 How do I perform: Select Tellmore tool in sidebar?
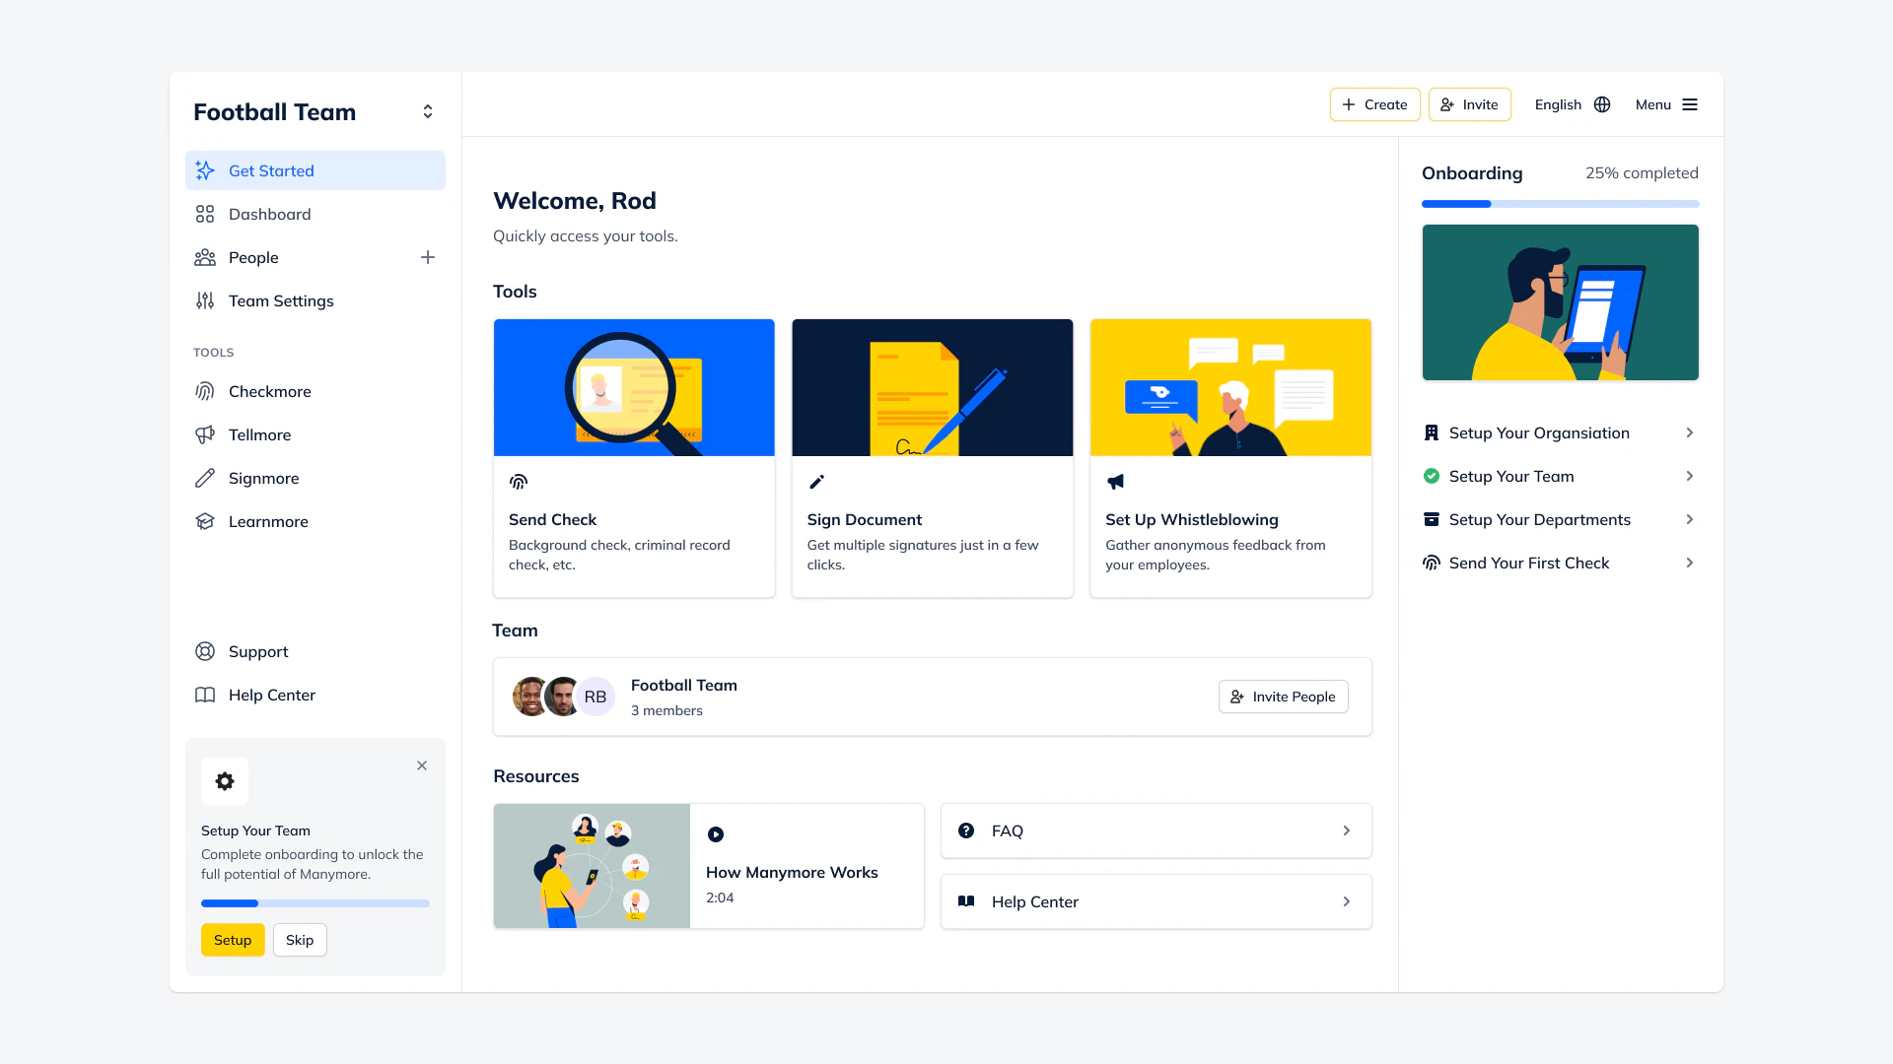tap(315, 434)
